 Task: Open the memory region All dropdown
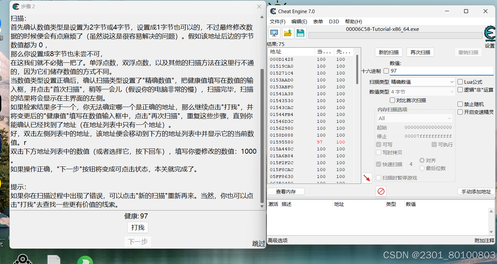(415, 118)
